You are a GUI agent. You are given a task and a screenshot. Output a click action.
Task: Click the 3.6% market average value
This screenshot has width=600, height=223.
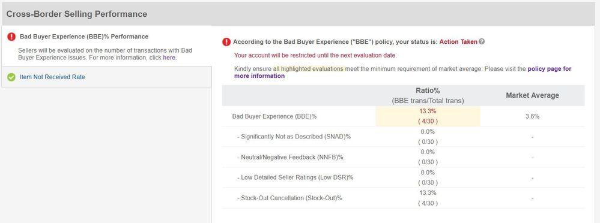tap(532, 116)
